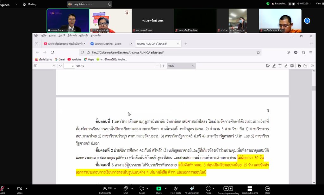Viewport: 324px width, 195px height.
Task: Open the Firefox account avatar icon
Action: tap(296, 52)
